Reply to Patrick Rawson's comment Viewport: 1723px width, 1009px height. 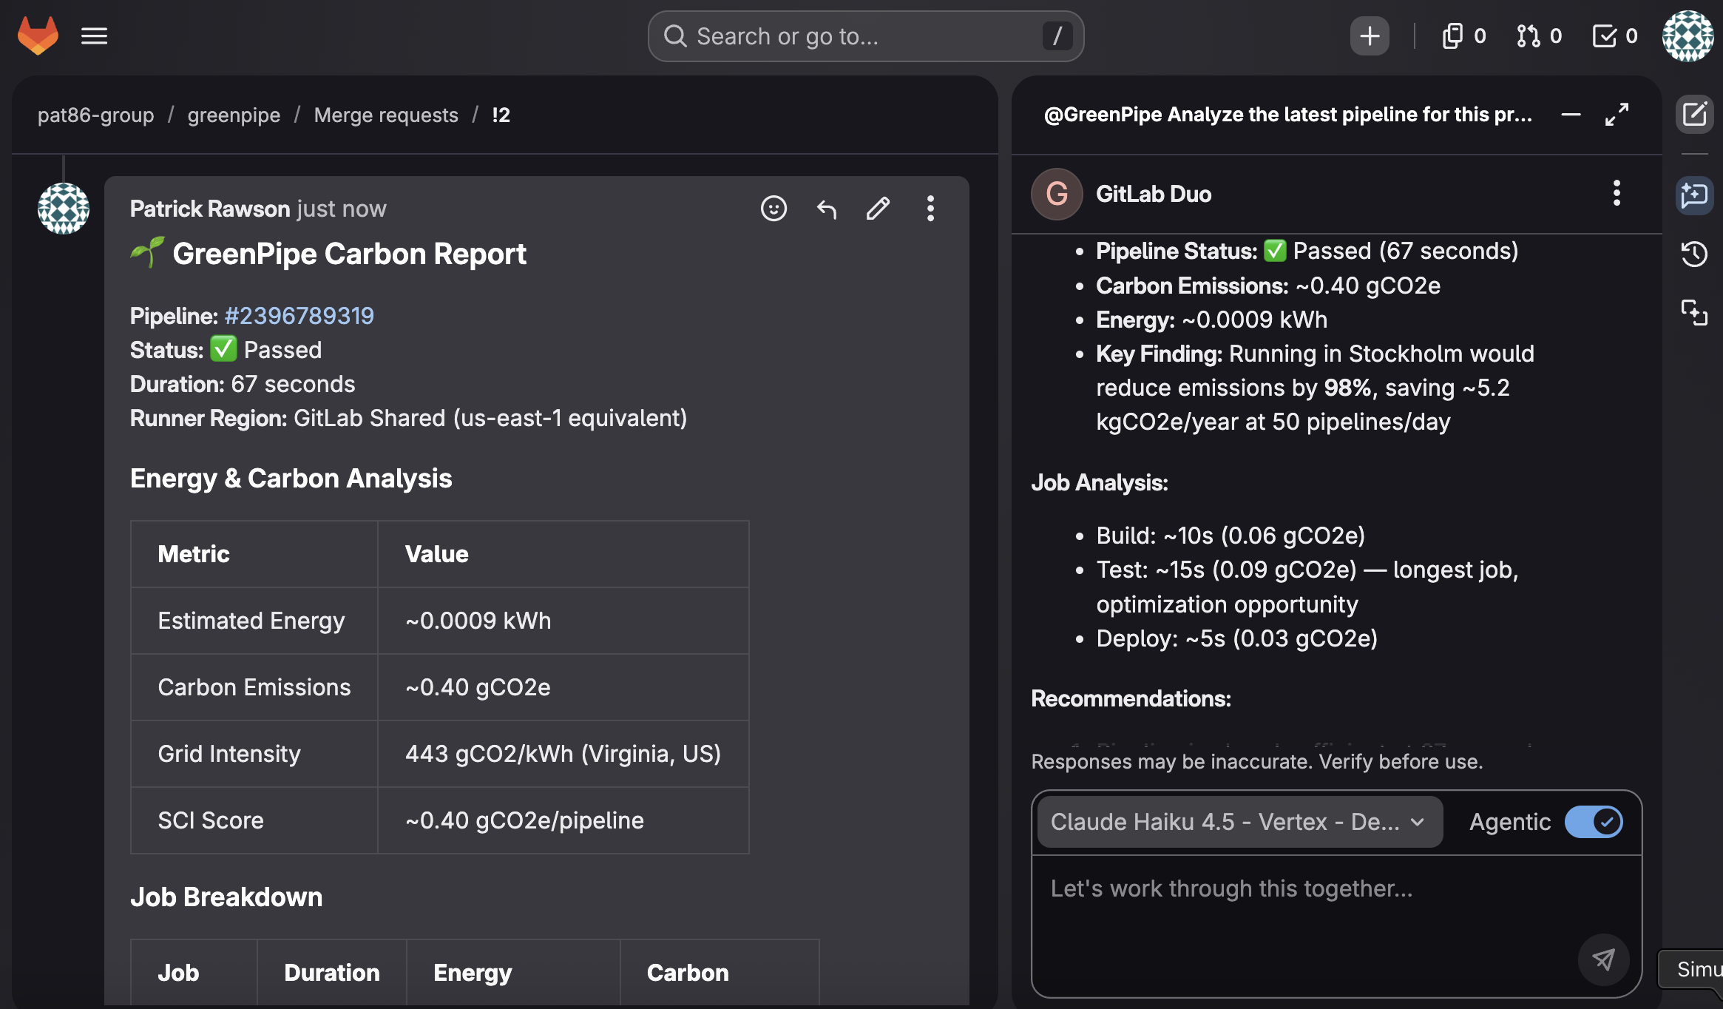(x=826, y=209)
